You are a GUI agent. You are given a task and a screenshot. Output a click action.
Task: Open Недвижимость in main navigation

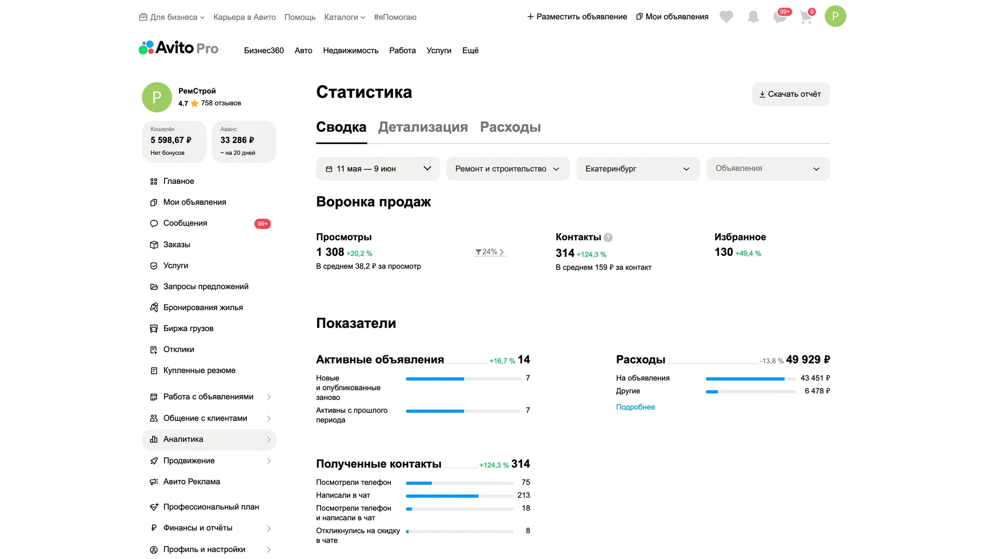click(x=351, y=51)
